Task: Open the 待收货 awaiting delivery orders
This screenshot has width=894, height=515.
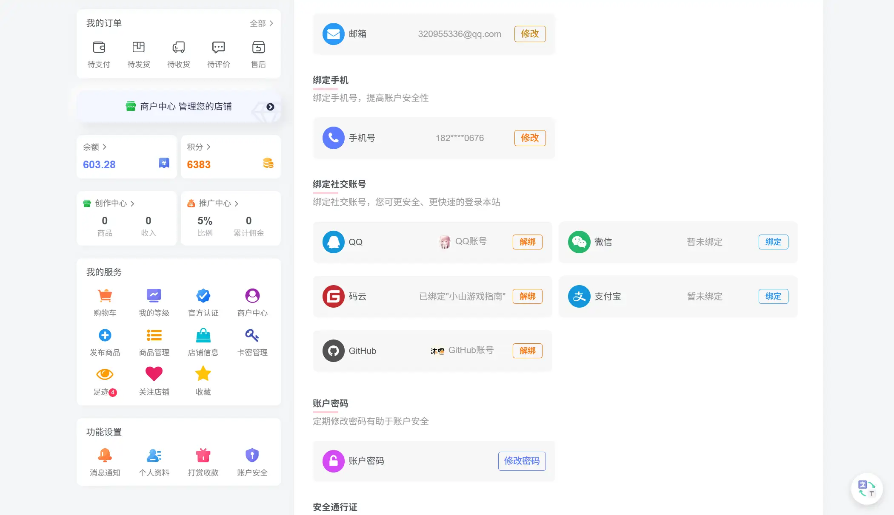Action: point(179,54)
